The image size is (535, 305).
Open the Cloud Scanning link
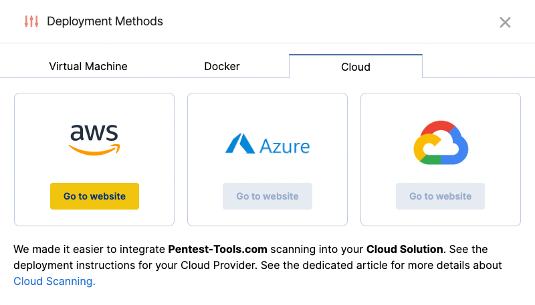coord(54,282)
